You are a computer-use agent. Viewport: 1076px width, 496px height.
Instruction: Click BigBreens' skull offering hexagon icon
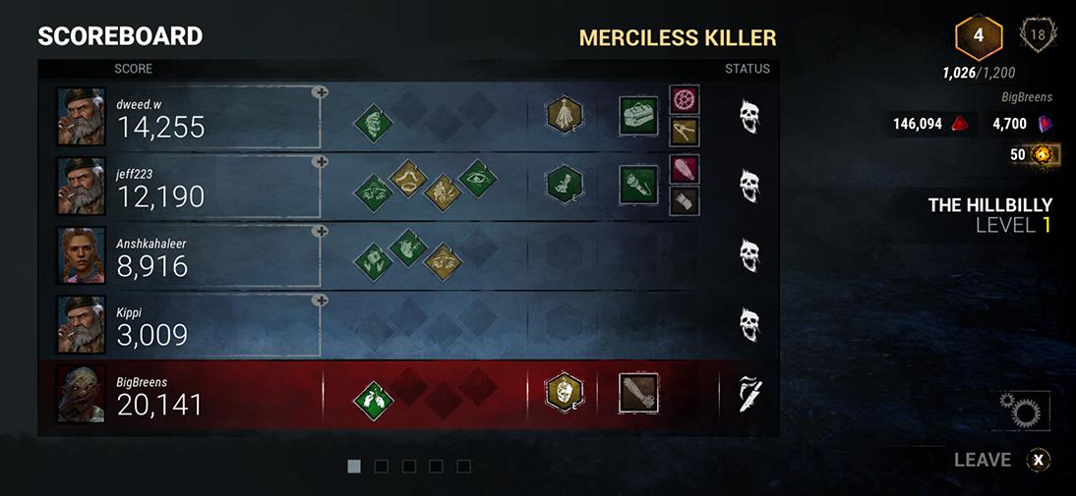coord(565,392)
